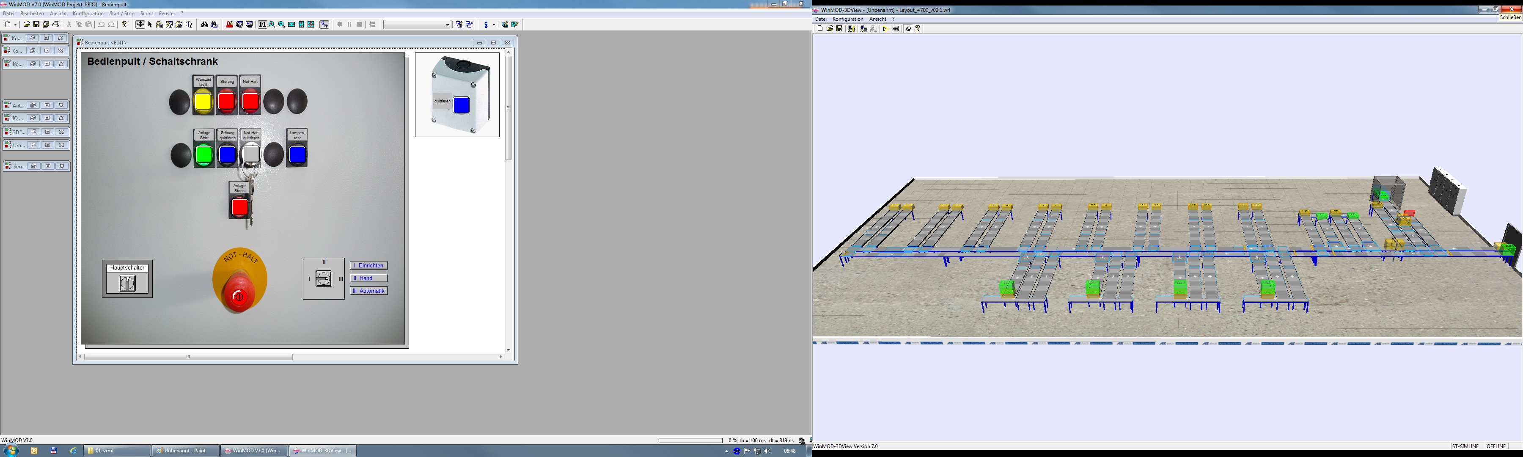Image resolution: width=1523 pixels, height=457 pixels.
Task: Fit the view to height using the vertical arrows icon
Action: coord(302,25)
